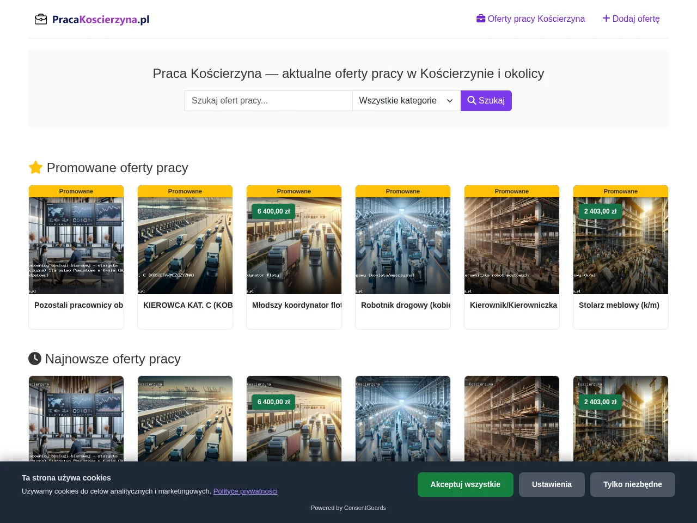Open Oferty pracy Kościerzyna link
The width and height of the screenshot is (697, 523).
530,19
